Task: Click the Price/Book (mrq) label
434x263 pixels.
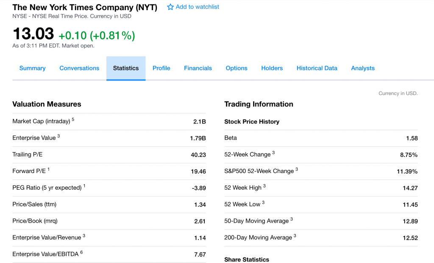Action: click(35, 221)
